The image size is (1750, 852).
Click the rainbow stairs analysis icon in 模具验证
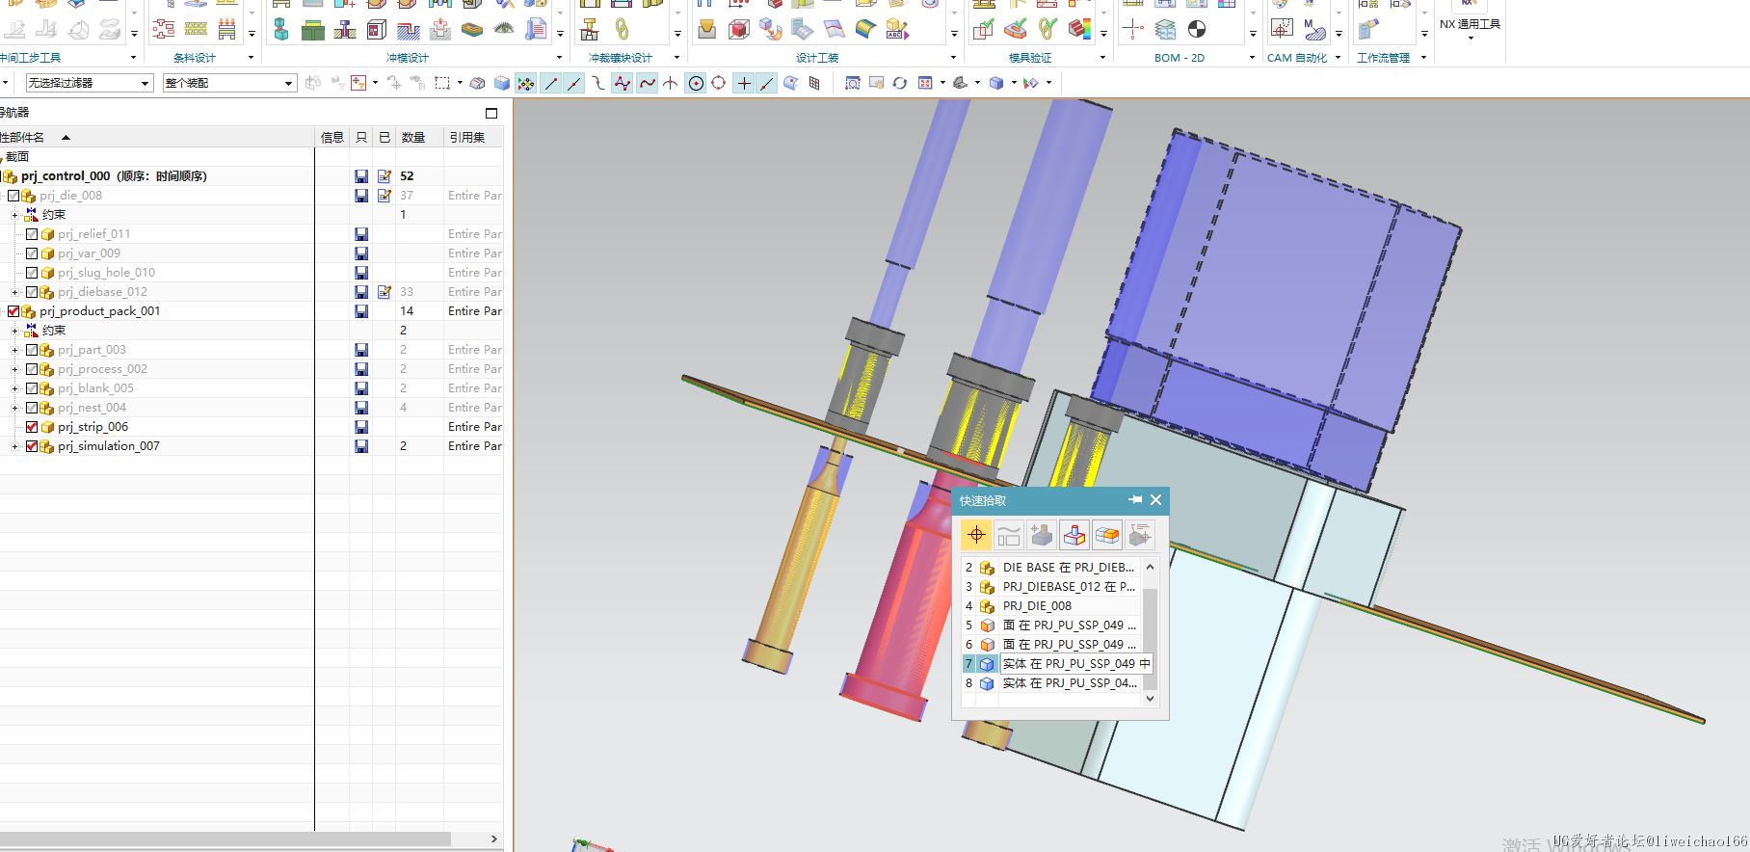[x=1079, y=29]
